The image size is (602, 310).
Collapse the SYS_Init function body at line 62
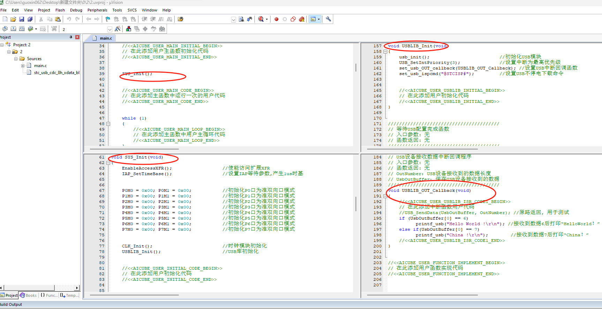[108, 163]
